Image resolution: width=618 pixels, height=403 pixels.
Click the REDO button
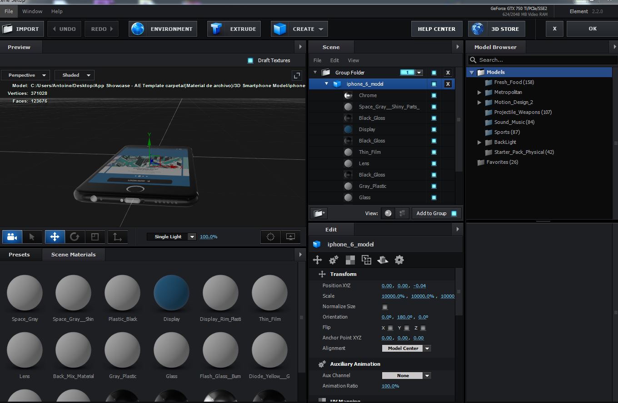pyautogui.click(x=102, y=29)
